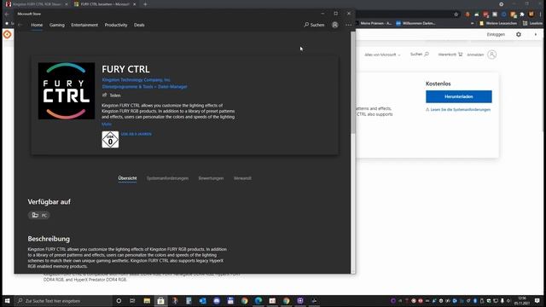Viewport: 546px width, 307px height.
Task: Open the Meine Prämien bookmark
Action: [374, 23]
